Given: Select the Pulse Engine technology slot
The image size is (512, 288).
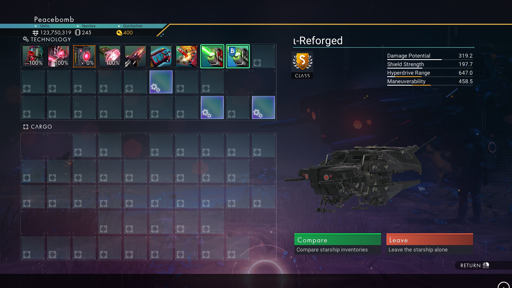Looking at the screenshot, I should [x=33, y=56].
